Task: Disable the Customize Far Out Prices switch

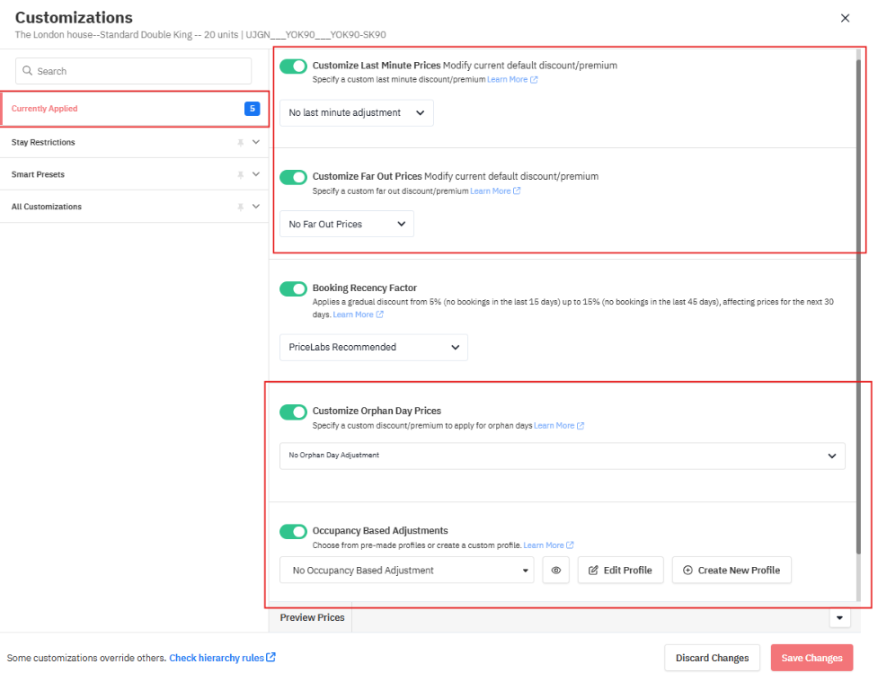Action: point(293,177)
